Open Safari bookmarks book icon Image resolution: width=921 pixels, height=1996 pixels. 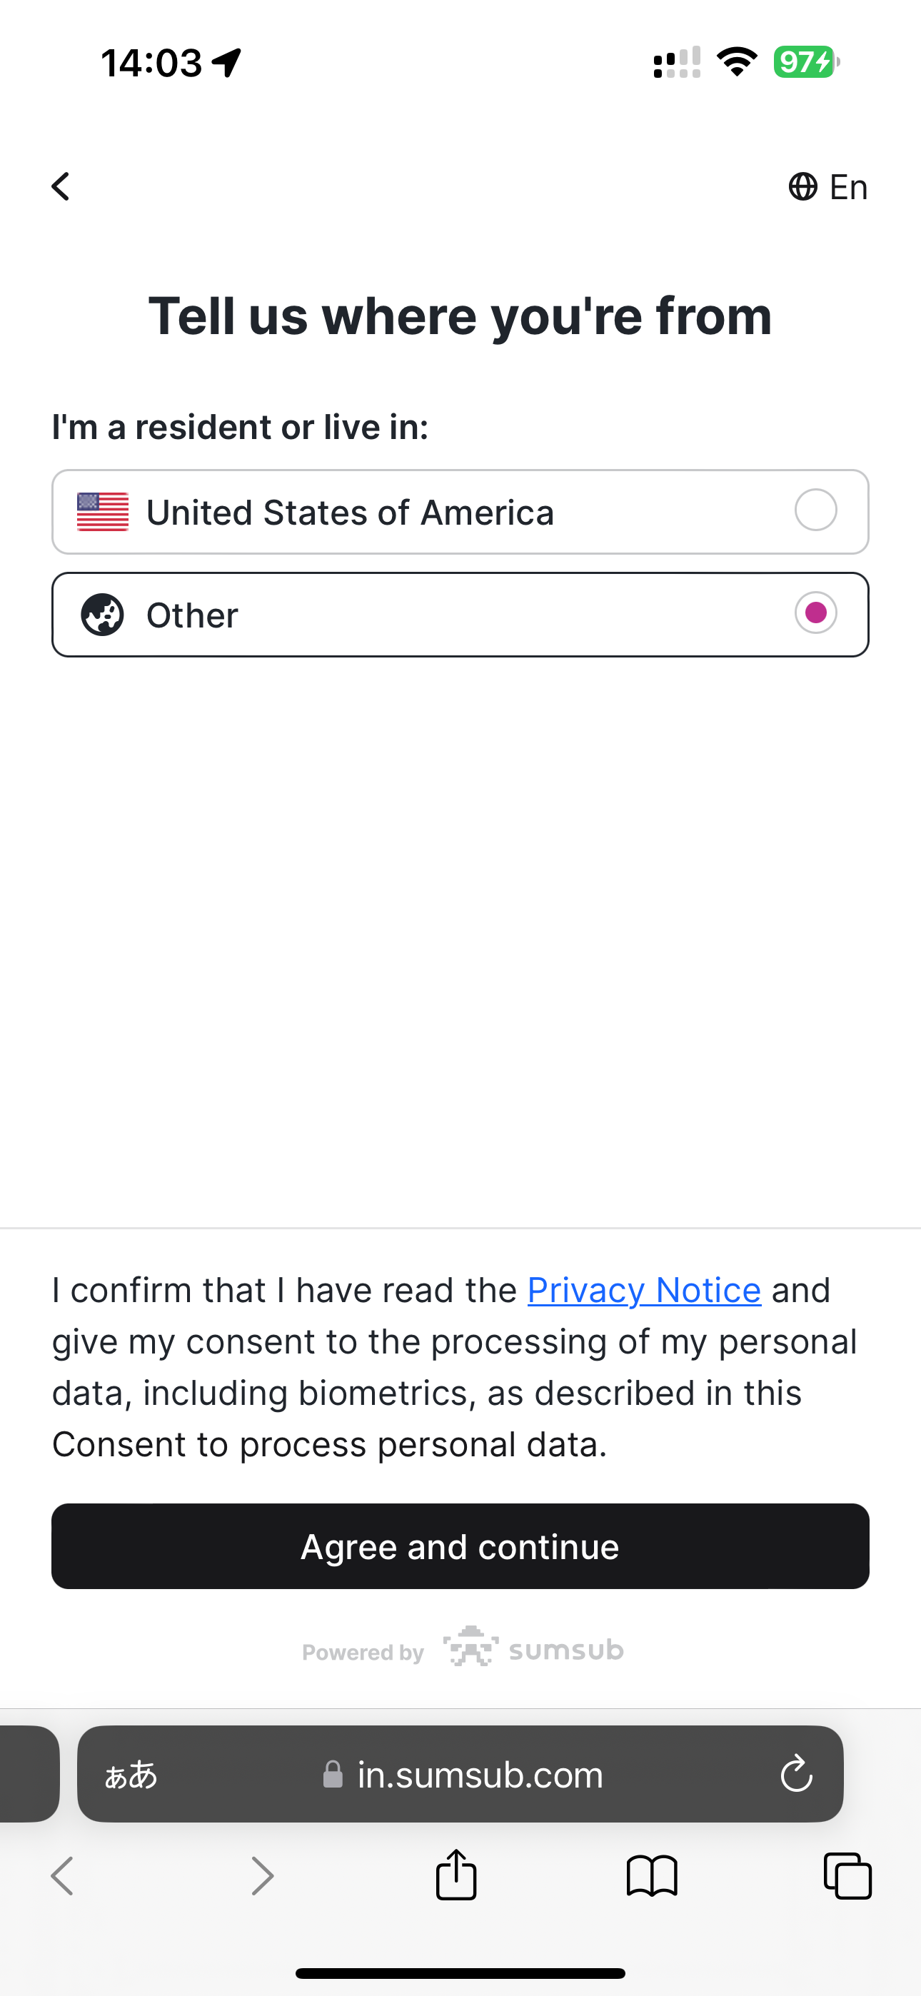(x=651, y=1876)
